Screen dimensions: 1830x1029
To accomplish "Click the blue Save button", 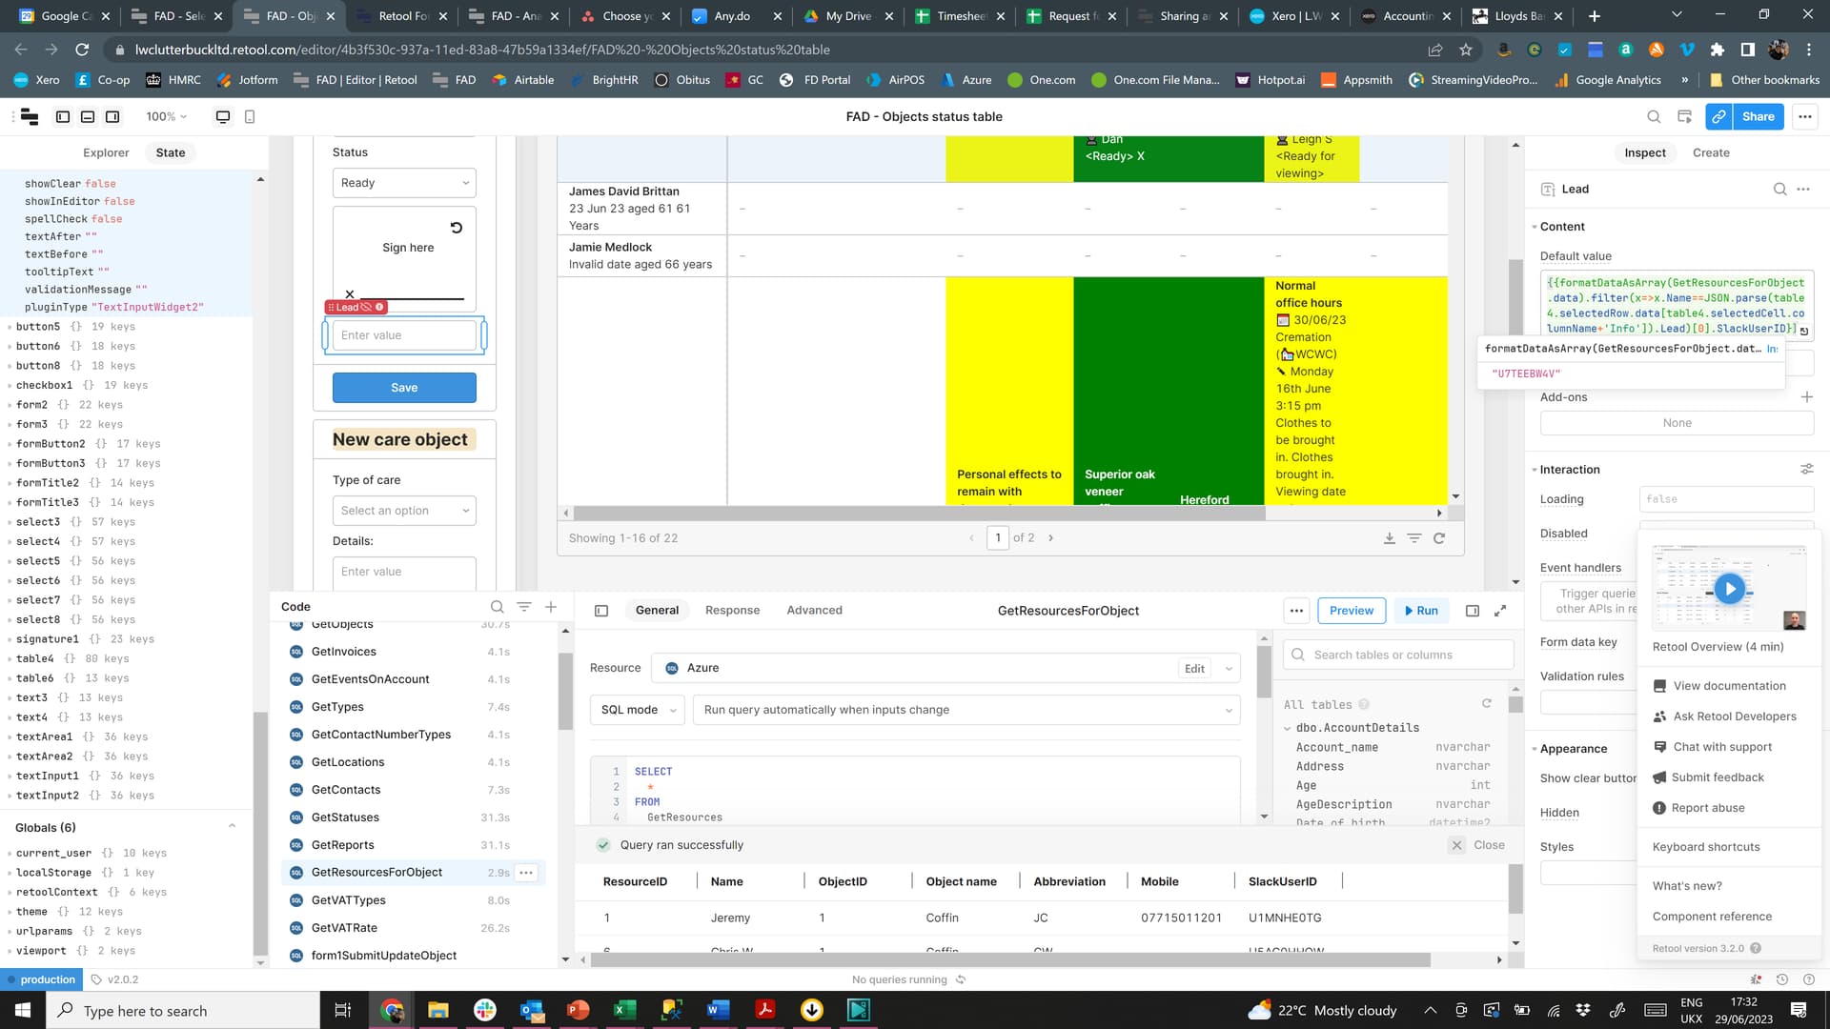I will click(x=404, y=388).
